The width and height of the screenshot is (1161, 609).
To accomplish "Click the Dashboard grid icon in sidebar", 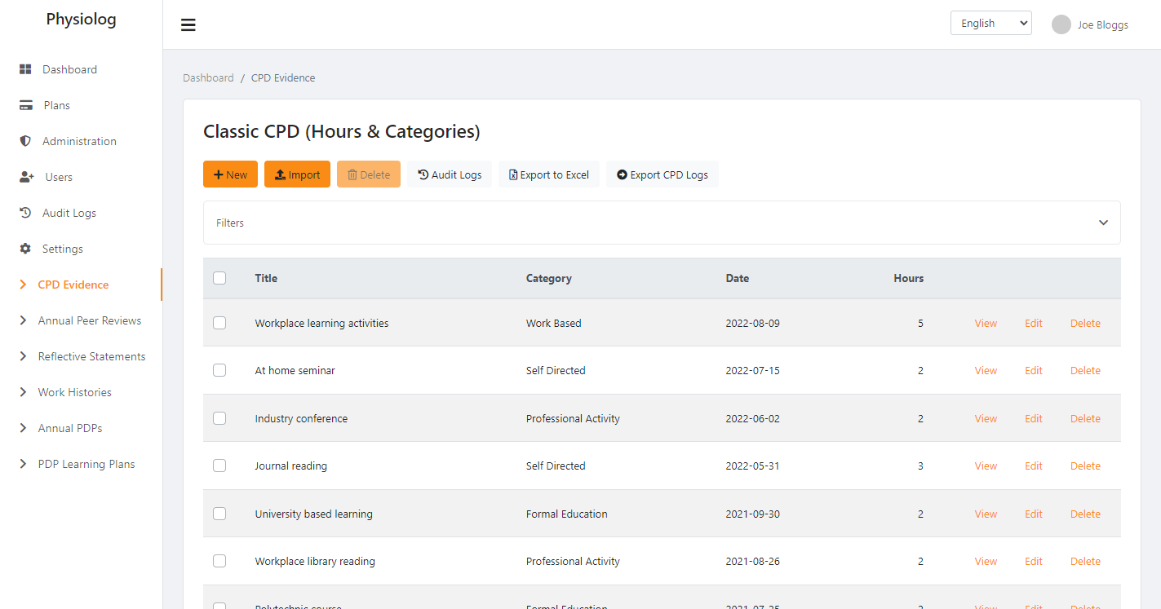I will [25, 69].
